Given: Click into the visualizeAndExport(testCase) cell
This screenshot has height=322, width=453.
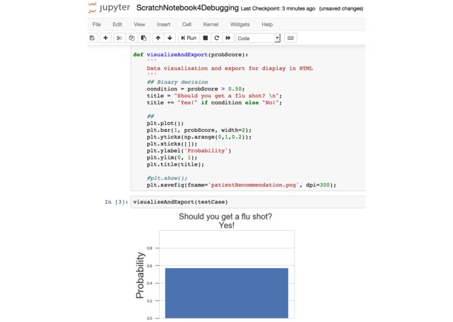Looking at the screenshot, I should 248,202.
